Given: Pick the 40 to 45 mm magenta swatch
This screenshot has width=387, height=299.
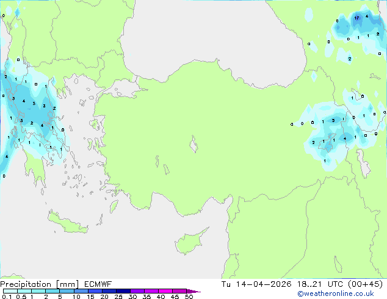Looking at the screenshot, I should coord(165,291).
